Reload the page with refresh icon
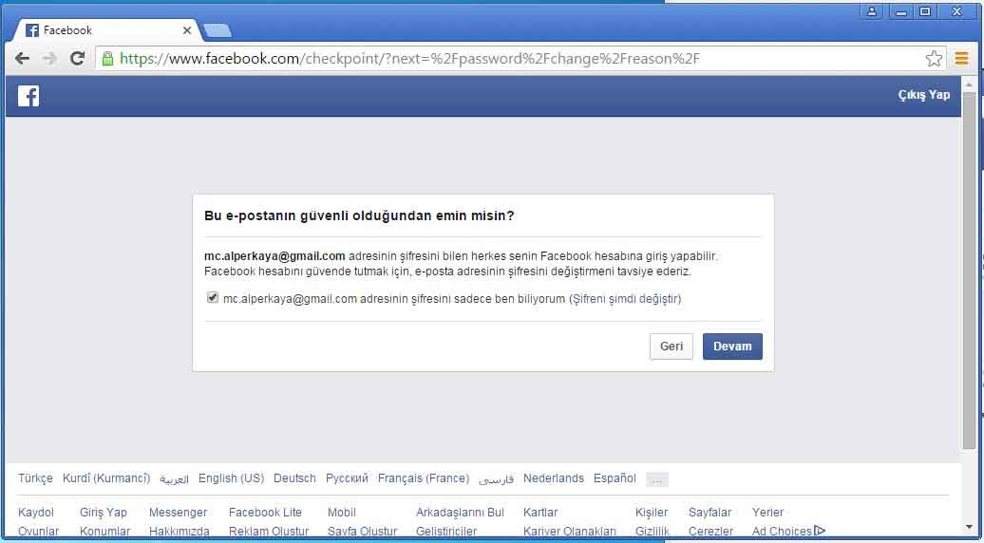This screenshot has width=984, height=543. point(78,59)
